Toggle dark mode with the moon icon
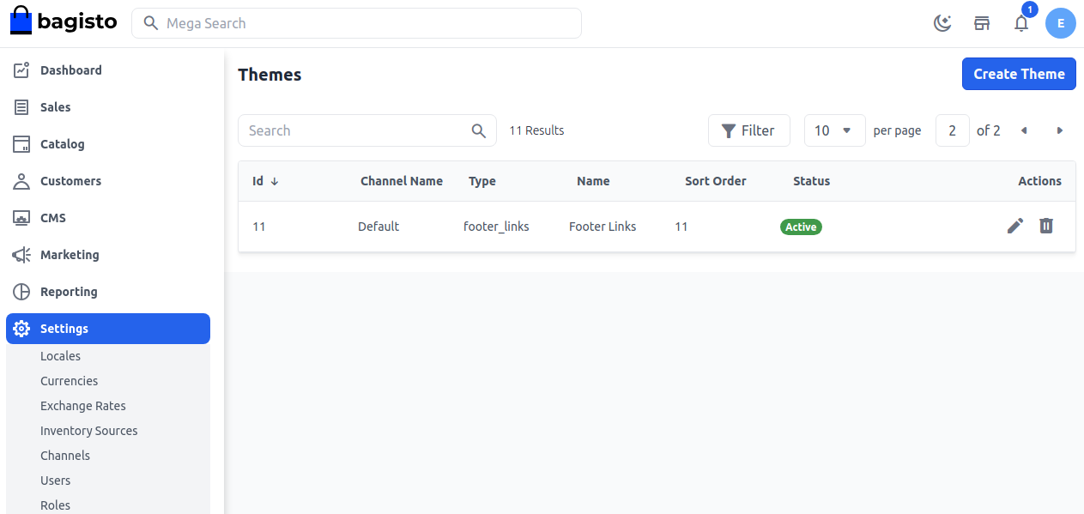The image size is (1084, 514). (x=942, y=23)
